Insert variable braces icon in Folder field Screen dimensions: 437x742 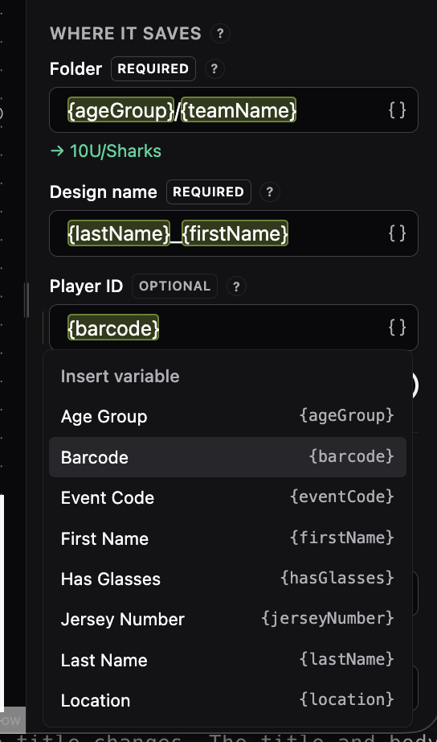point(397,110)
